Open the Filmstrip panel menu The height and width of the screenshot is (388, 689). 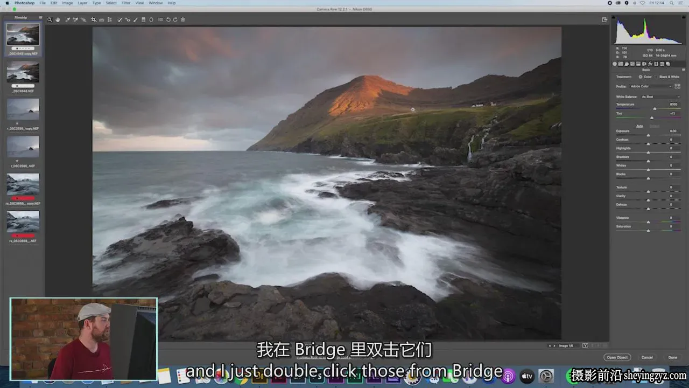point(40,17)
